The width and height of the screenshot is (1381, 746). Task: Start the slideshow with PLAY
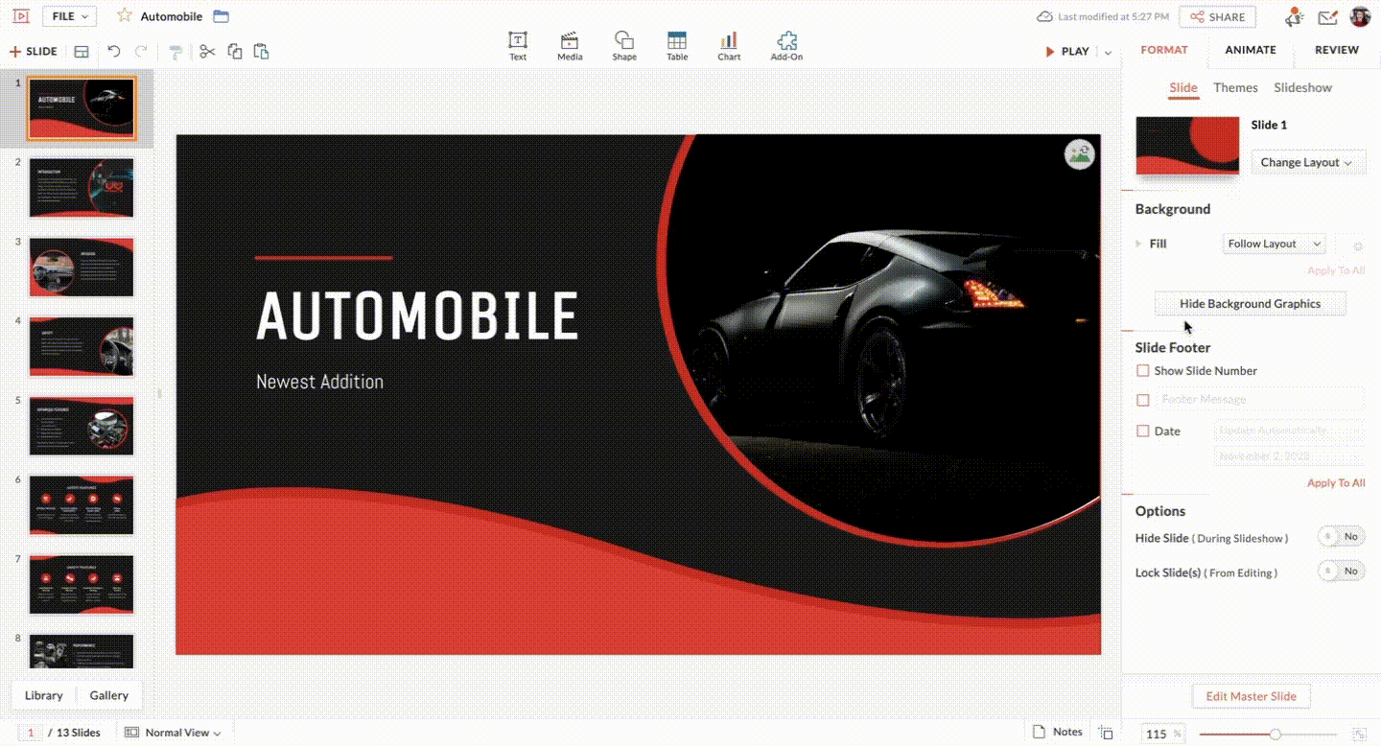tap(1067, 52)
